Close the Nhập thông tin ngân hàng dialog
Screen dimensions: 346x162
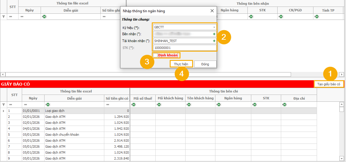tap(212, 11)
